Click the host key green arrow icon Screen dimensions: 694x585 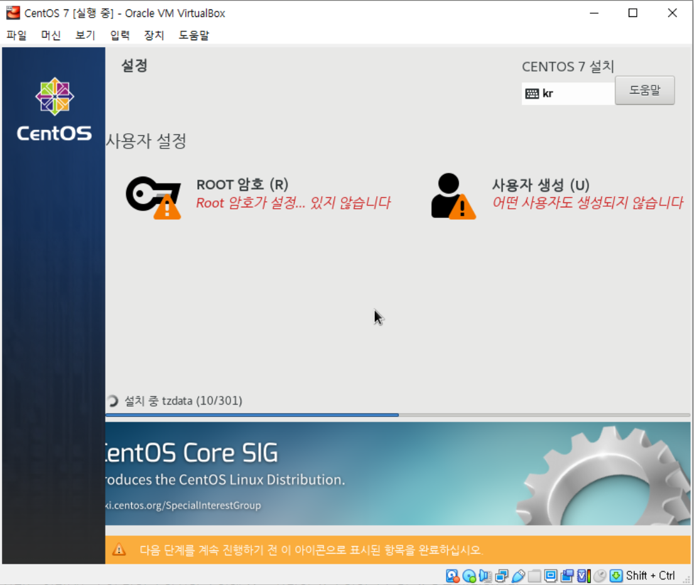[x=616, y=576]
